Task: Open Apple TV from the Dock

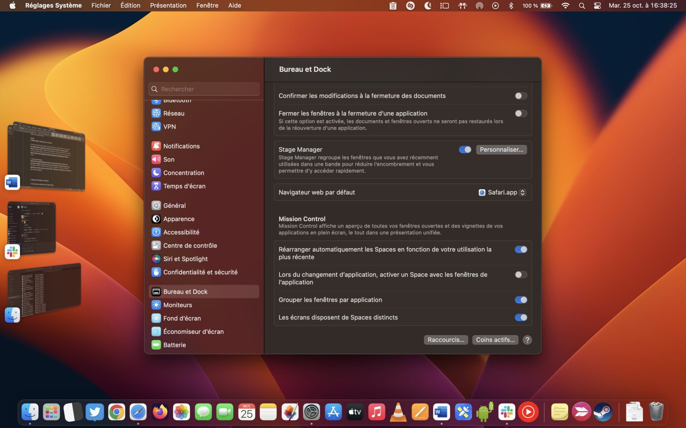Action: click(355, 412)
